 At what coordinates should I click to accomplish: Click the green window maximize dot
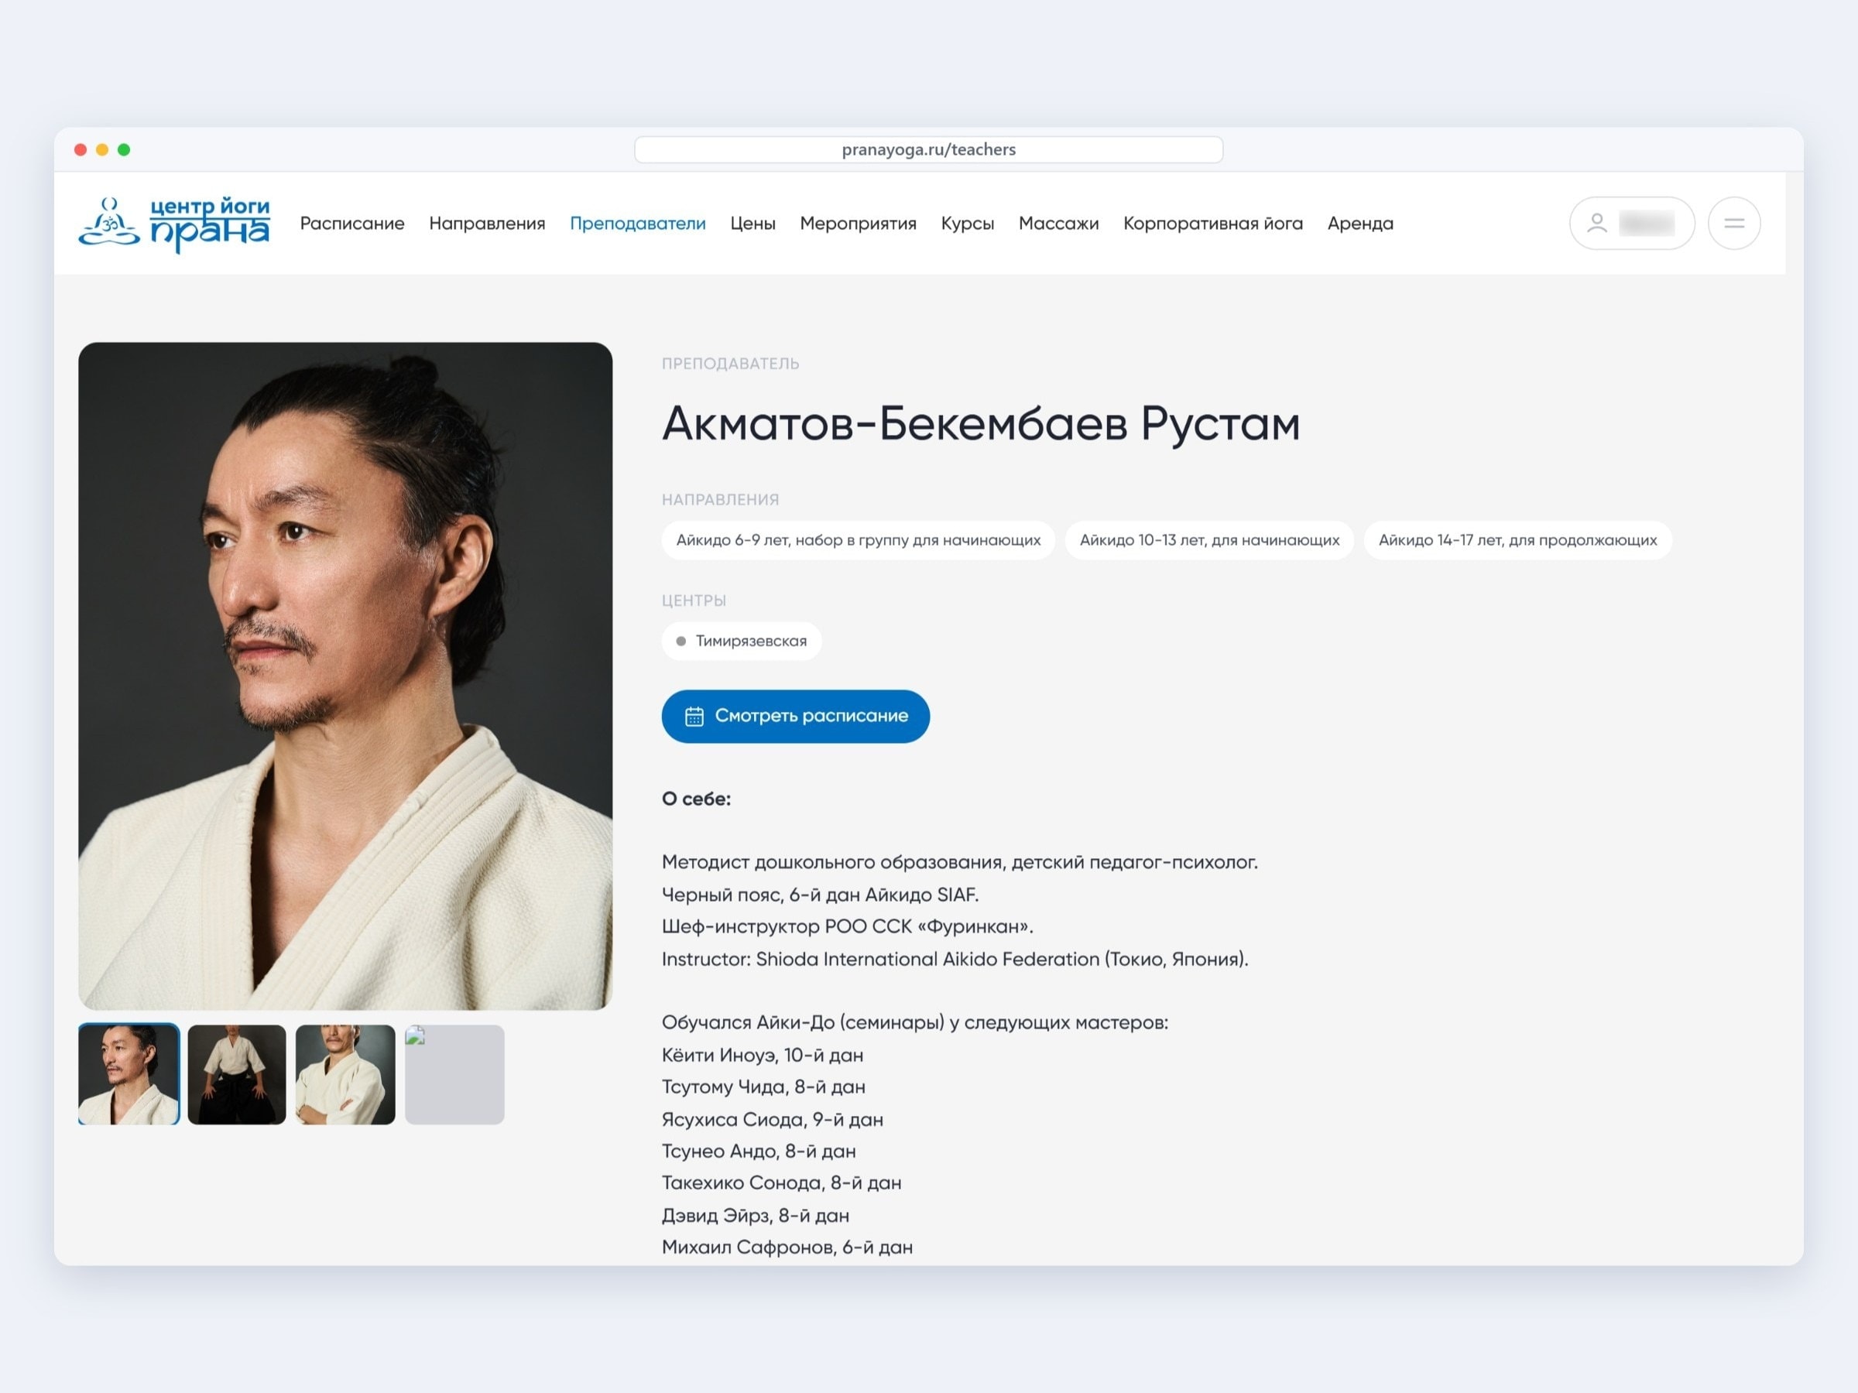125,149
